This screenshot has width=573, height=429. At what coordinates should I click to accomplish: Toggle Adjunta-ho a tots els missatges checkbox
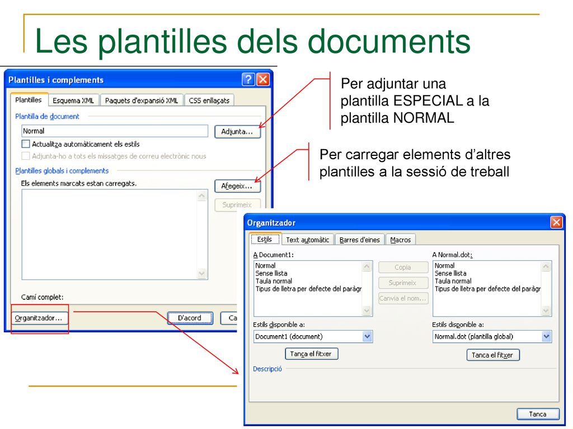click(26, 156)
